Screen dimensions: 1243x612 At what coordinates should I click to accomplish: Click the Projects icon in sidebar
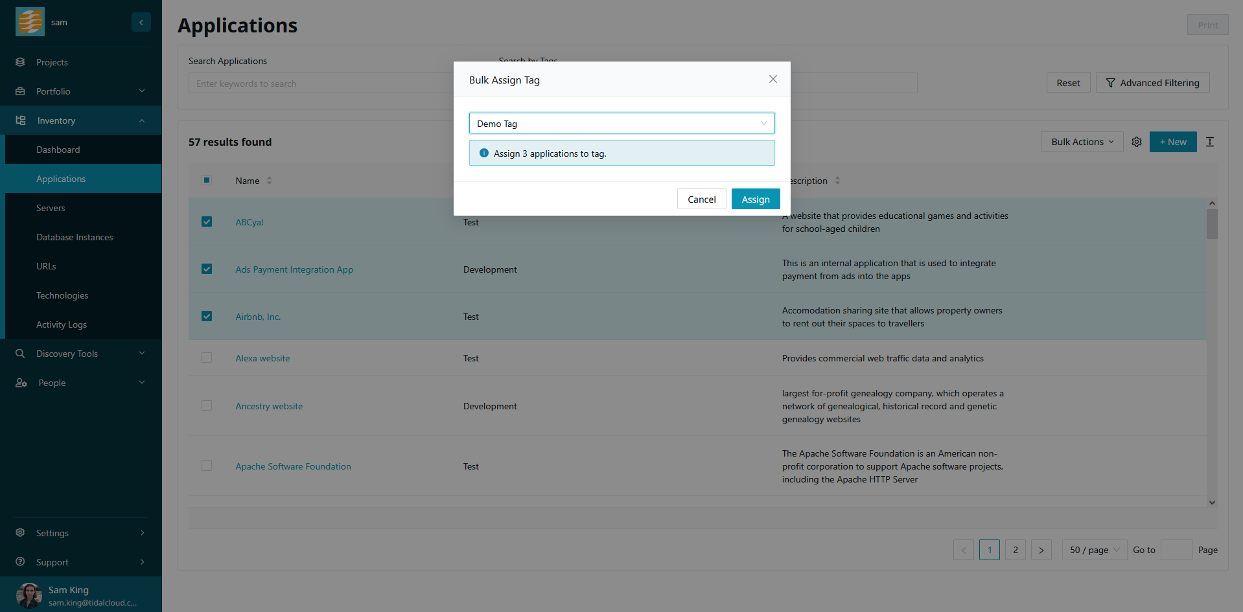[20, 62]
